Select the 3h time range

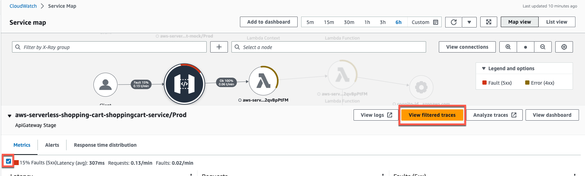(383, 22)
